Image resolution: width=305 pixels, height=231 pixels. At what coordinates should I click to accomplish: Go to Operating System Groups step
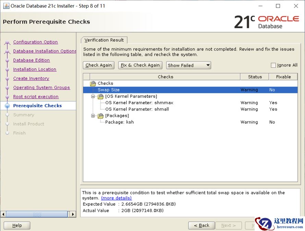point(41,87)
